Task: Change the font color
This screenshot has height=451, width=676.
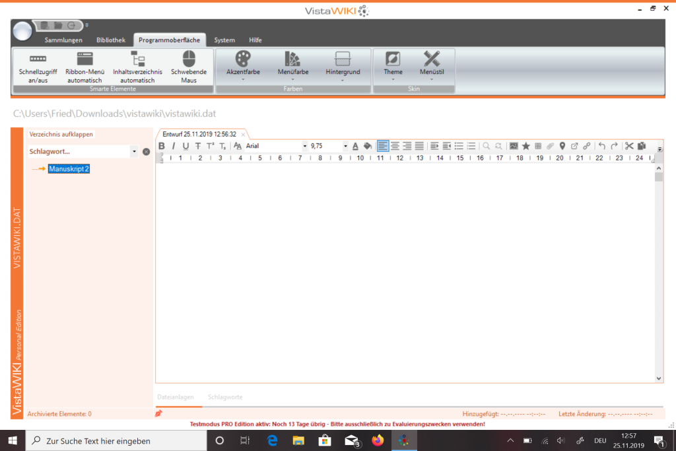Action: click(355, 146)
